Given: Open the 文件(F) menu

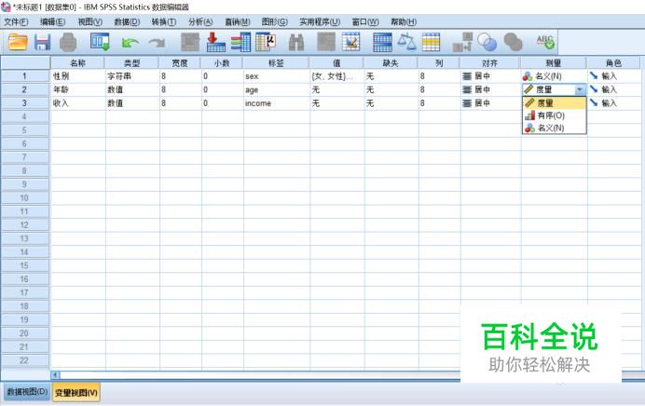Looking at the screenshot, I should [16, 21].
